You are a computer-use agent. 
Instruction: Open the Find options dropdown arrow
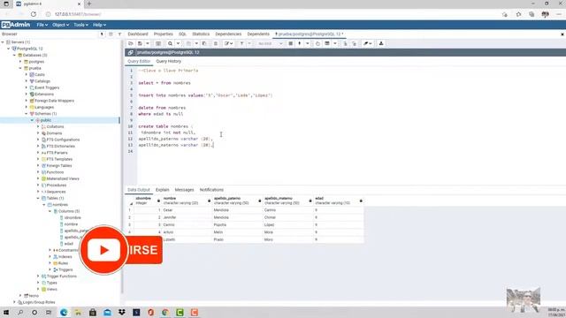(178, 43)
